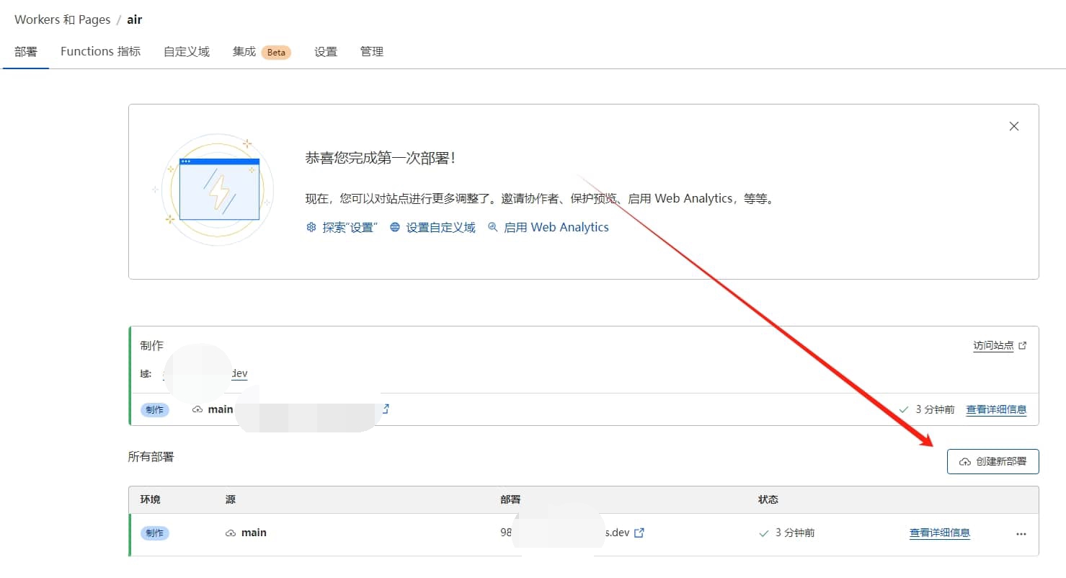Click the 部署 tab
This screenshot has height=578, width=1066.
pyautogui.click(x=26, y=52)
